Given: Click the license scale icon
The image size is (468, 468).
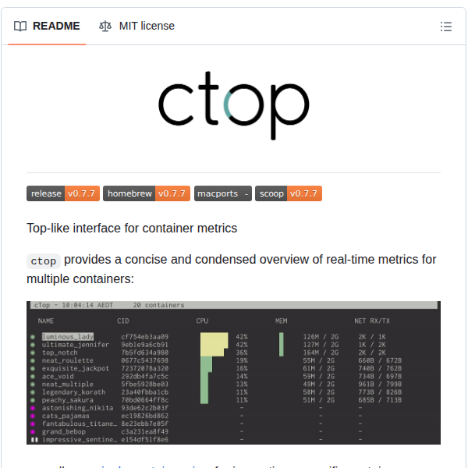Looking at the screenshot, I should [105, 27].
